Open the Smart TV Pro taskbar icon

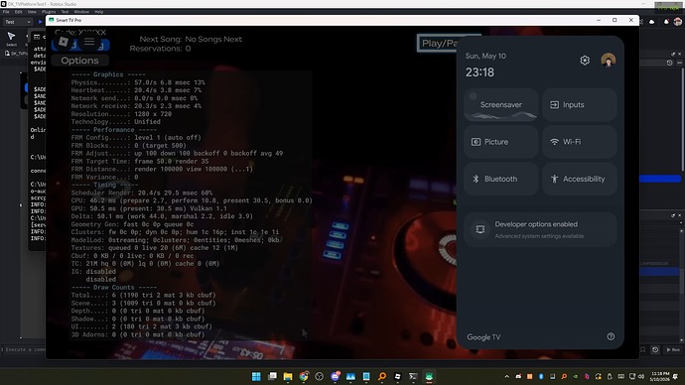coord(429,376)
